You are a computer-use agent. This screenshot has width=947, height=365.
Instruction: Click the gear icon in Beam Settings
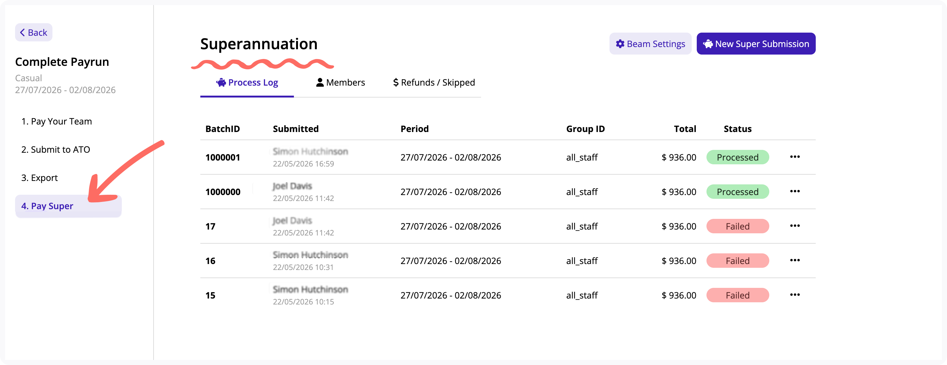(620, 44)
